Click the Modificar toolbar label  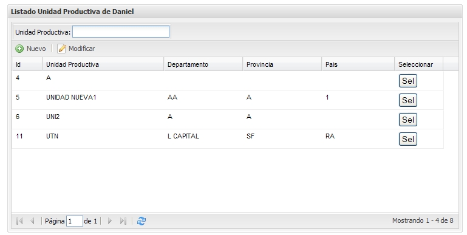[81, 49]
